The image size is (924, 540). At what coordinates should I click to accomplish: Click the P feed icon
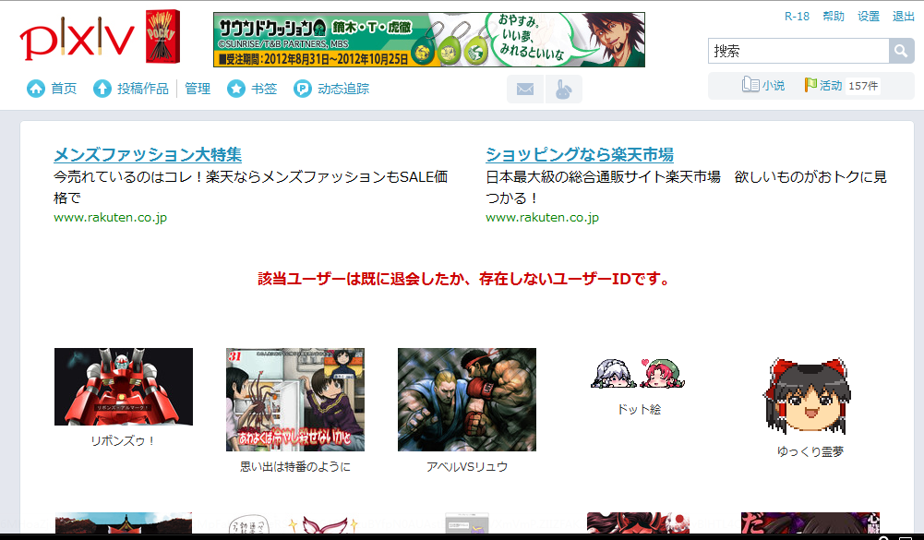302,89
